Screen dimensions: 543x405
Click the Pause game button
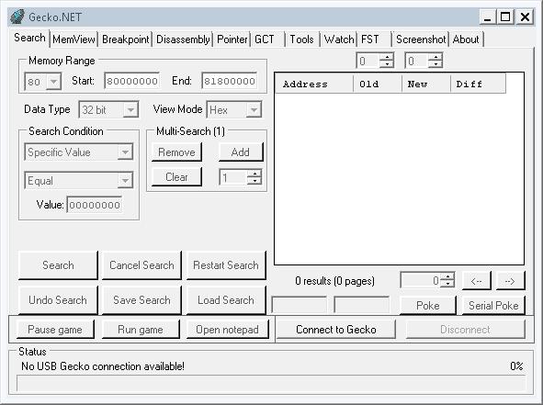point(55,330)
